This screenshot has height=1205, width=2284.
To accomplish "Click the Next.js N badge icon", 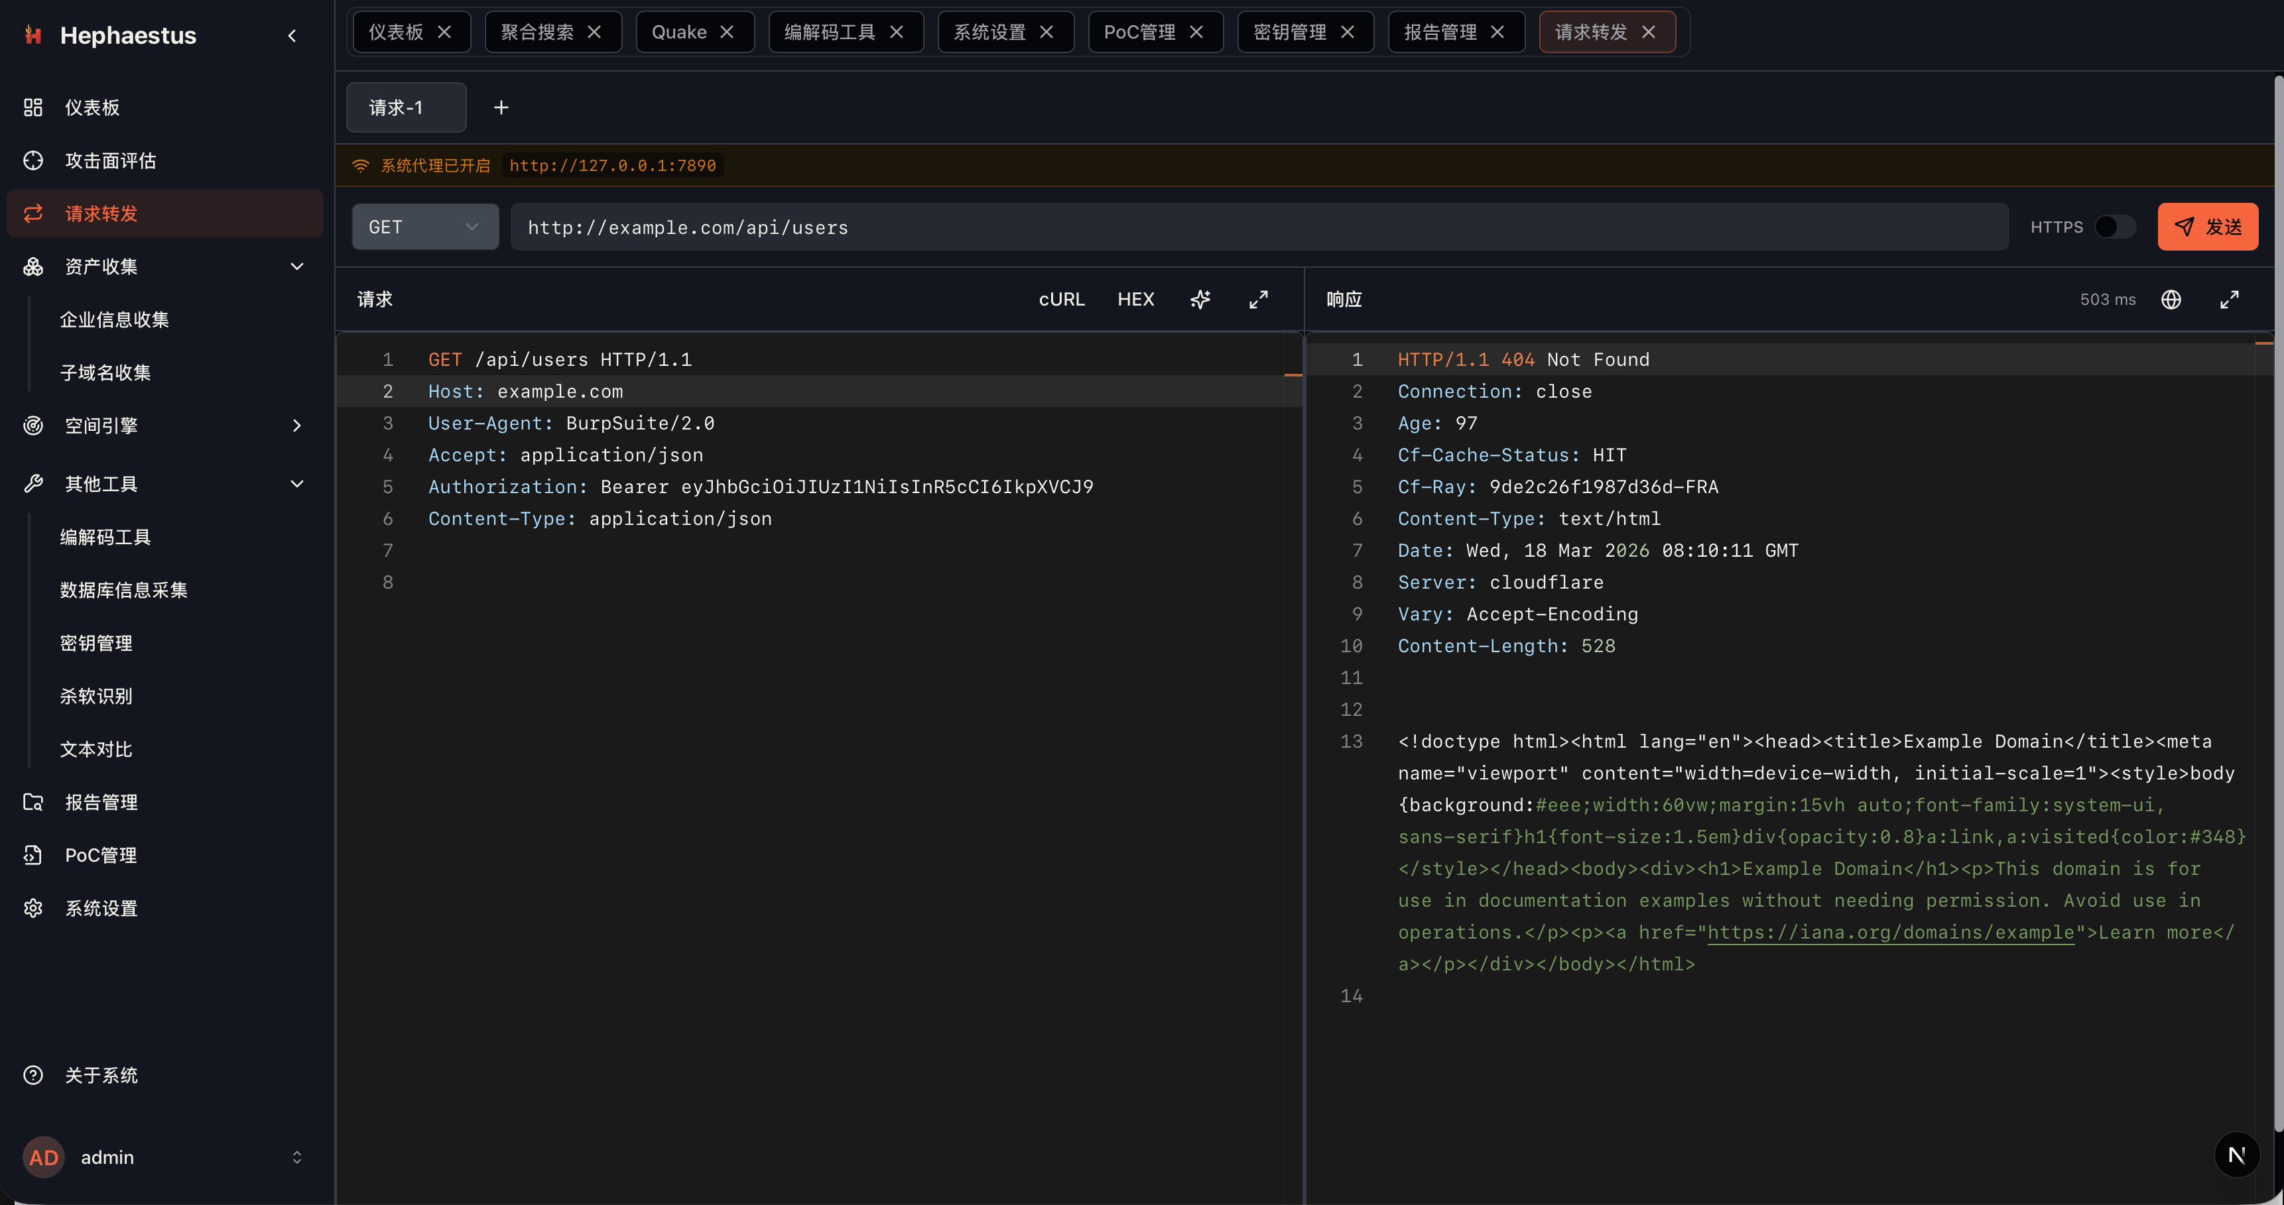I will (2236, 1155).
